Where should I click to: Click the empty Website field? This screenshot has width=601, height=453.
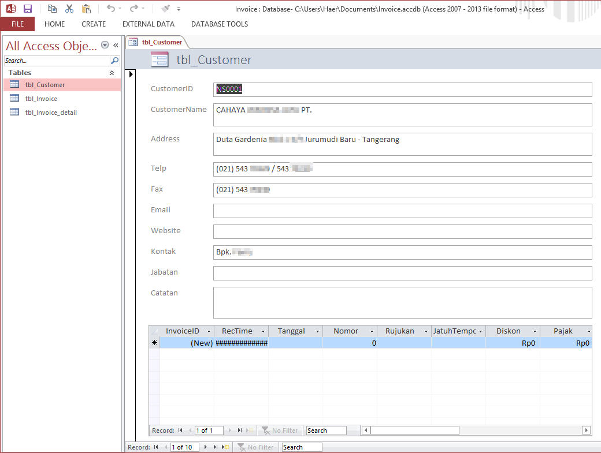coord(402,231)
